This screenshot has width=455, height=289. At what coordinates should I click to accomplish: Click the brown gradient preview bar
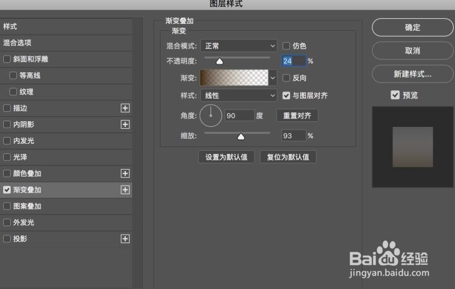pyautogui.click(x=234, y=78)
